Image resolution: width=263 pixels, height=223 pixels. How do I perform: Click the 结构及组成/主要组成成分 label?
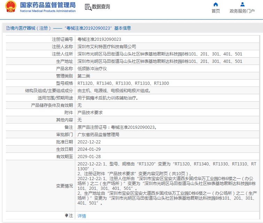49,91
